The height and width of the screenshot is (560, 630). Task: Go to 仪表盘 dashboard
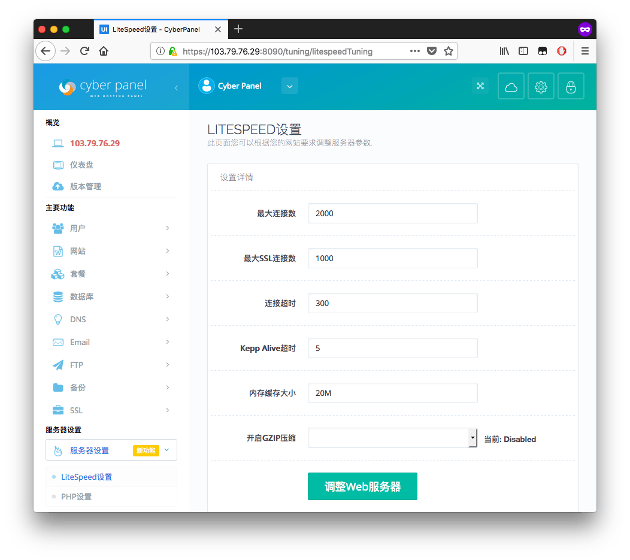(x=81, y=165)
